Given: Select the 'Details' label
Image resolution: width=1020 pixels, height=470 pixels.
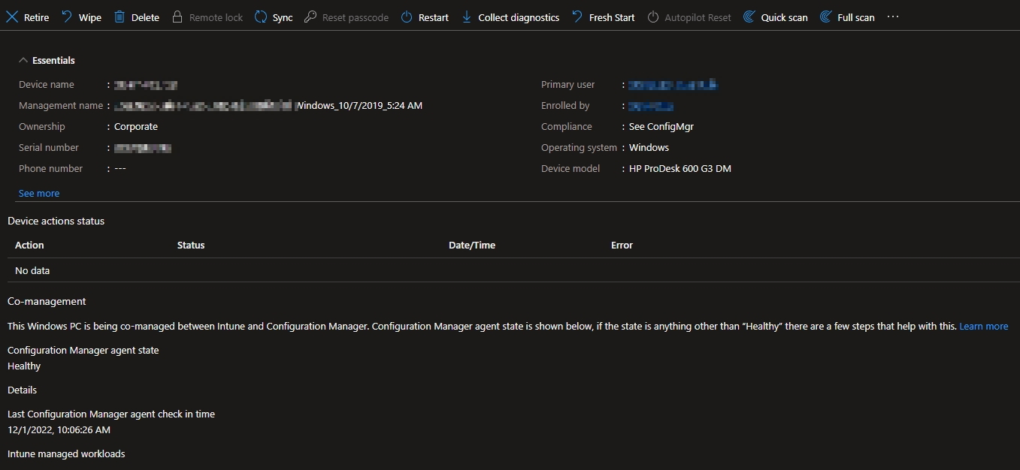Looking at the screenshot, I should (22, 390).
